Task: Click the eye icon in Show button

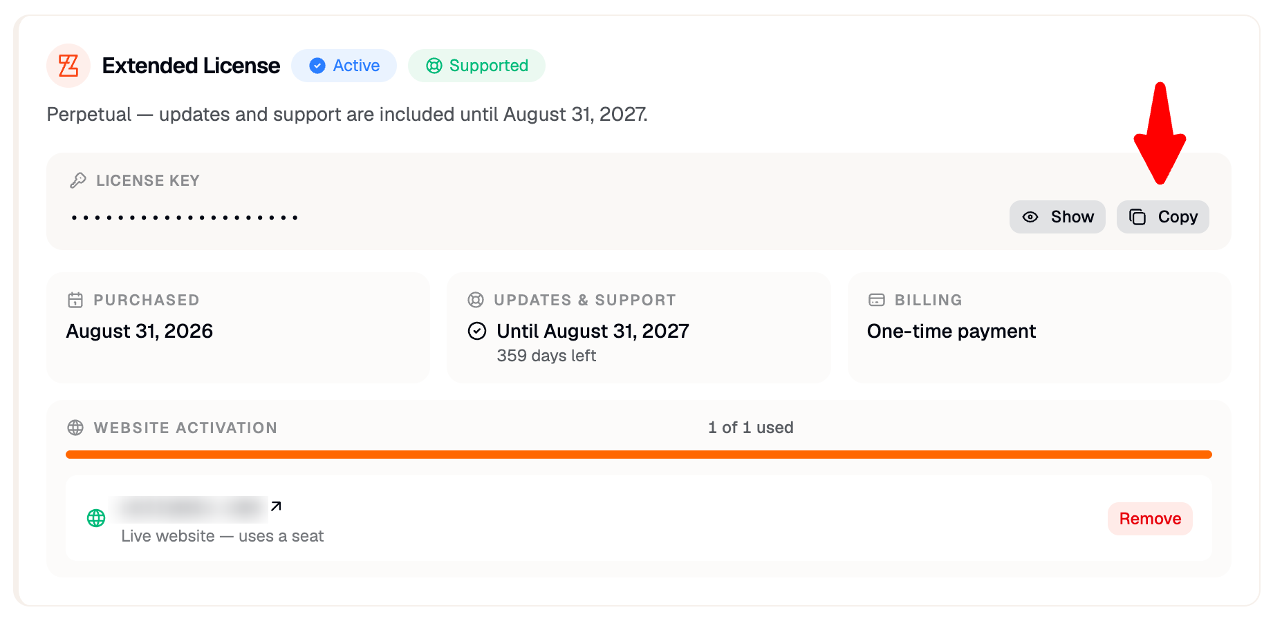Action: (x=1030, y=217)
